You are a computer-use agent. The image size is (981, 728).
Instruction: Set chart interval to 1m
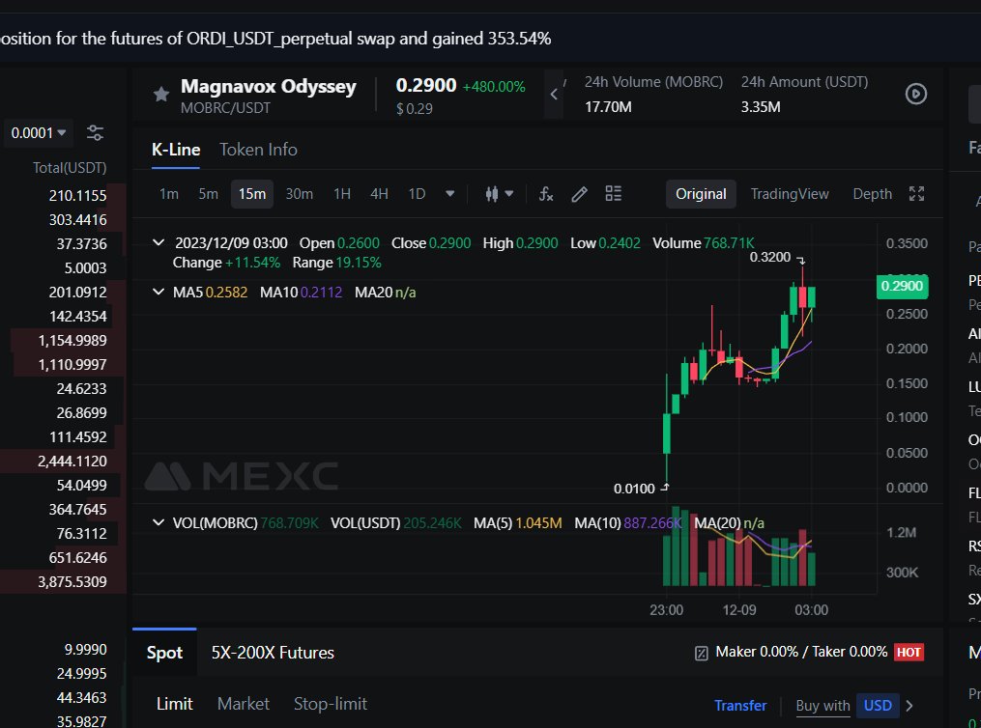pos(169,194)
